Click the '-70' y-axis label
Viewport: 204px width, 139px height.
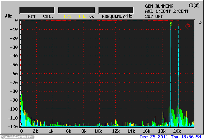coord(14,83)
